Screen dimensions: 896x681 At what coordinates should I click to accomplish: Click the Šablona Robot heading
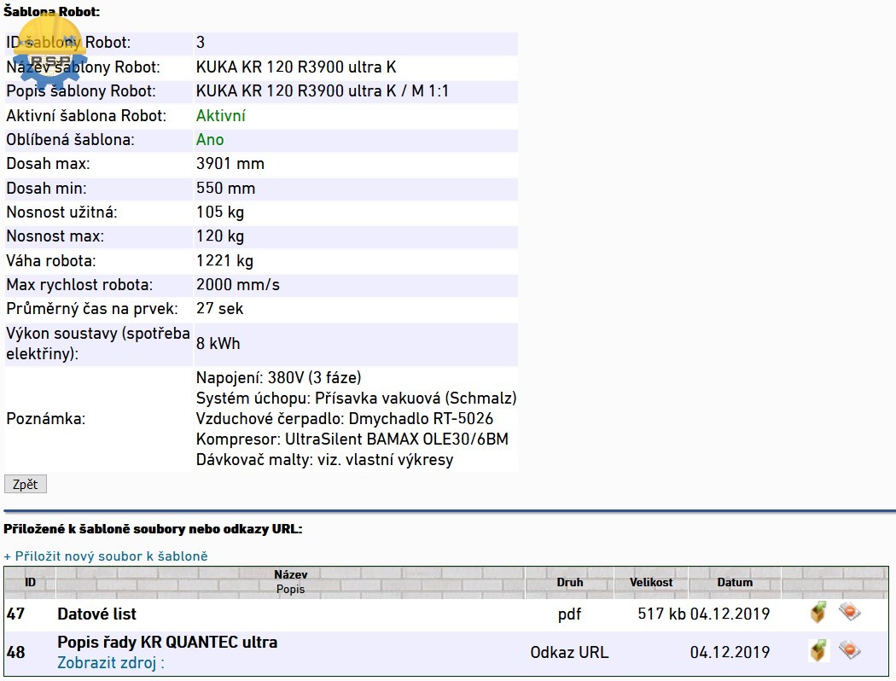pyautogui.click(x=51, y=11)
